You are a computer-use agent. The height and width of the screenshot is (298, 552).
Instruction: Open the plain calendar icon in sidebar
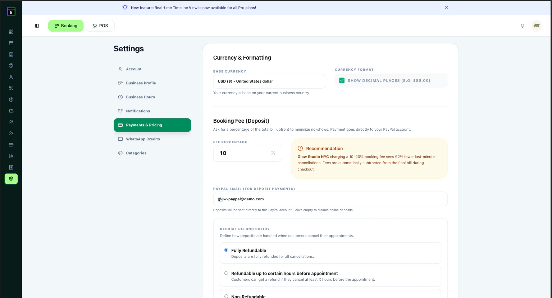[11, 43]
